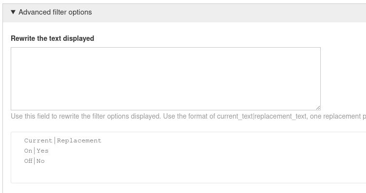Click the "On|Yes" example line
This screenshot has height=193, width=366.
[36, 151]
